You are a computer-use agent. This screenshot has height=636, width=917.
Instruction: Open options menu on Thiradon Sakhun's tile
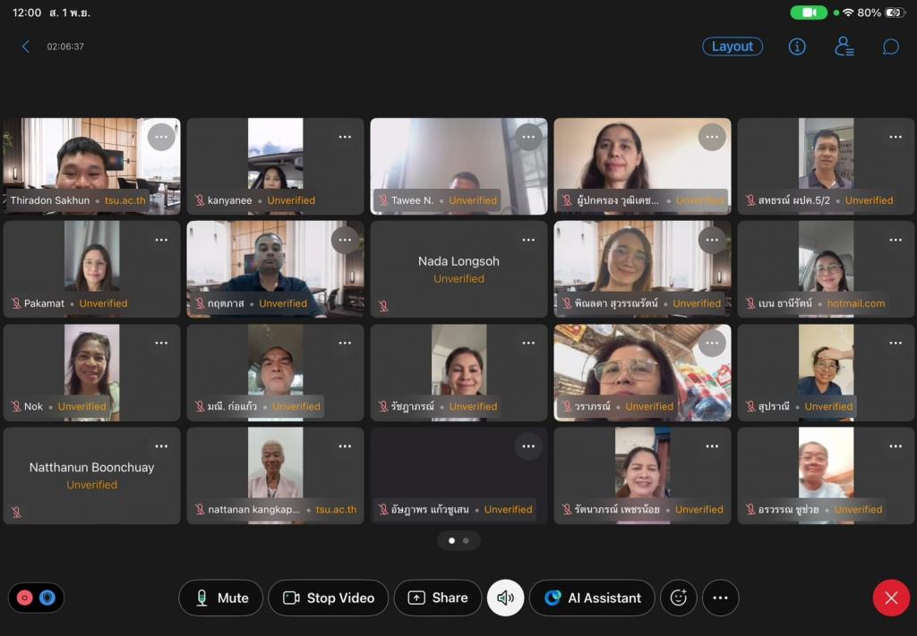161,137
